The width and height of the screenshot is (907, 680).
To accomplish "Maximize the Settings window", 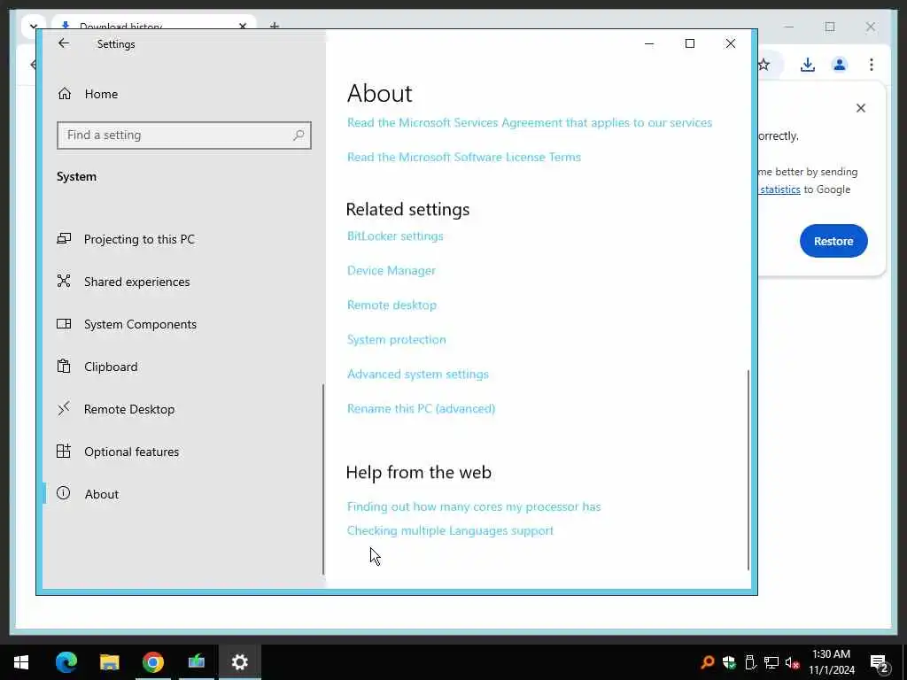I will click(x=689, y=43).
